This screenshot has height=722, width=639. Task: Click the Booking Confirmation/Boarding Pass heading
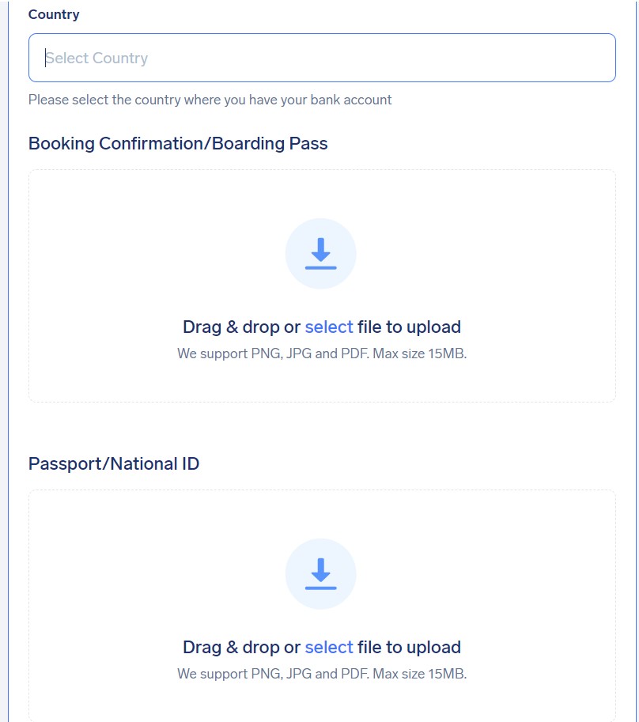[178, 143]
